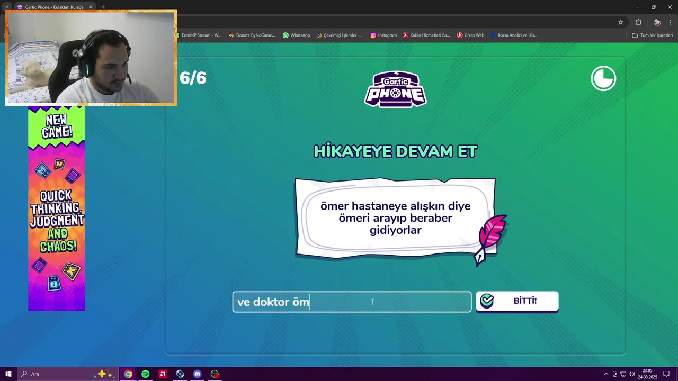This screenshot has height=381, width=678.
Task: Open the Windows Start menu
Action: (x=8, y=374)
